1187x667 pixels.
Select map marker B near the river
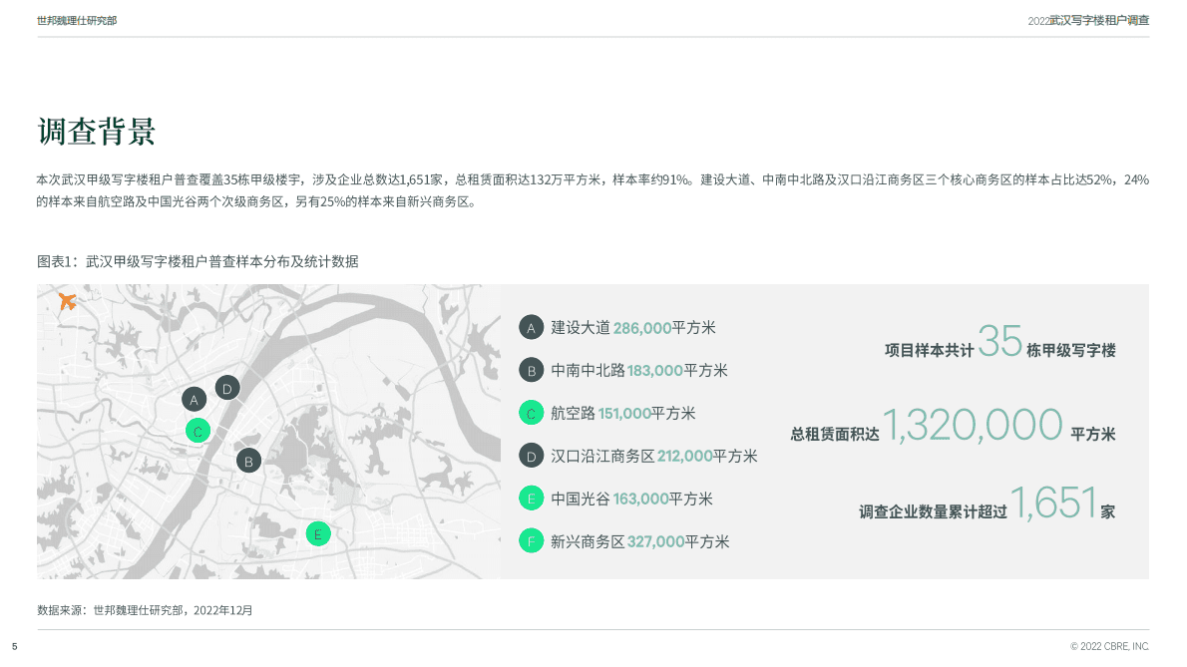pyautogui.click(x=247, y=461)
